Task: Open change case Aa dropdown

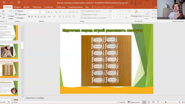Action: pyautogui.click(x=49, y=17)
